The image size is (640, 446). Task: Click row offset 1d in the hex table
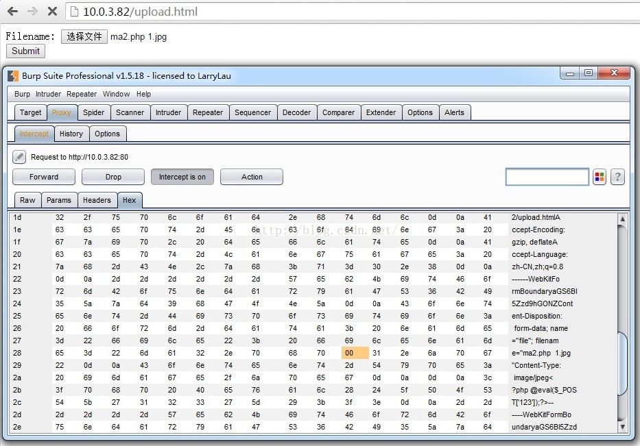(17, 218)
